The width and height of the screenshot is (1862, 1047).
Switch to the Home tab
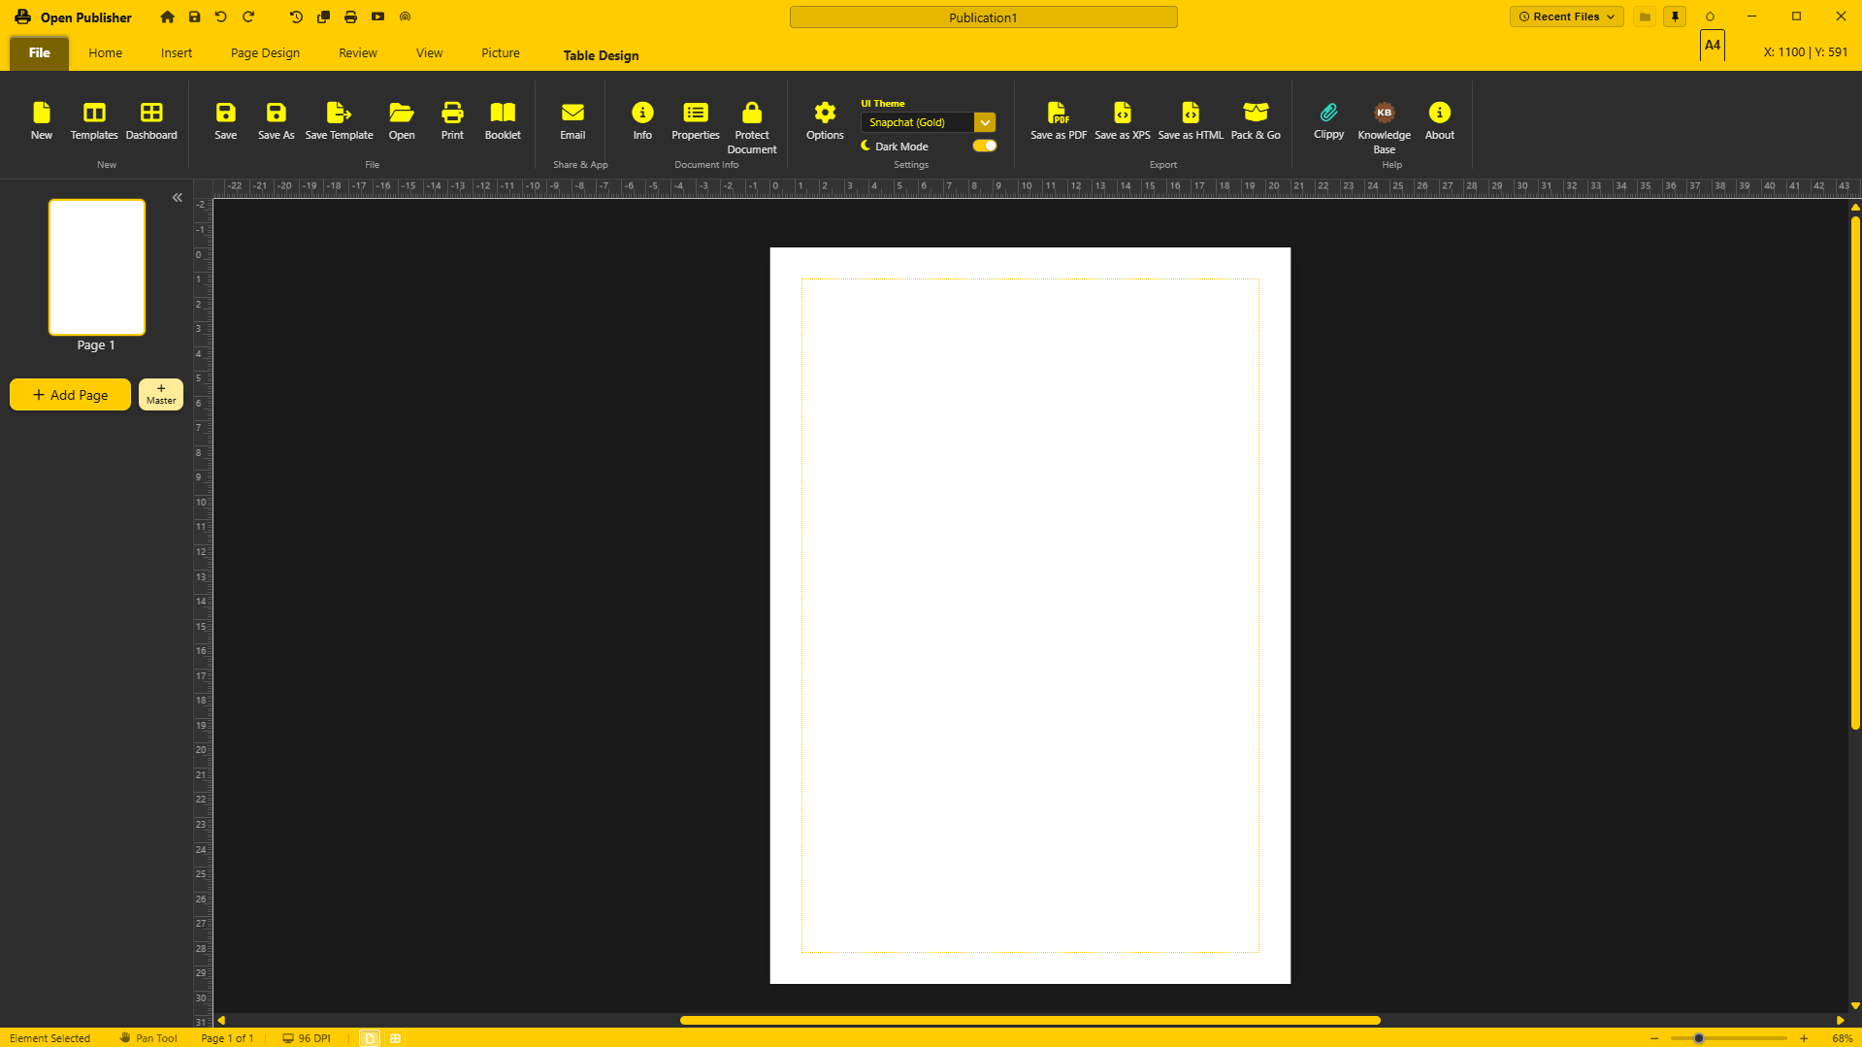[106, 53]
